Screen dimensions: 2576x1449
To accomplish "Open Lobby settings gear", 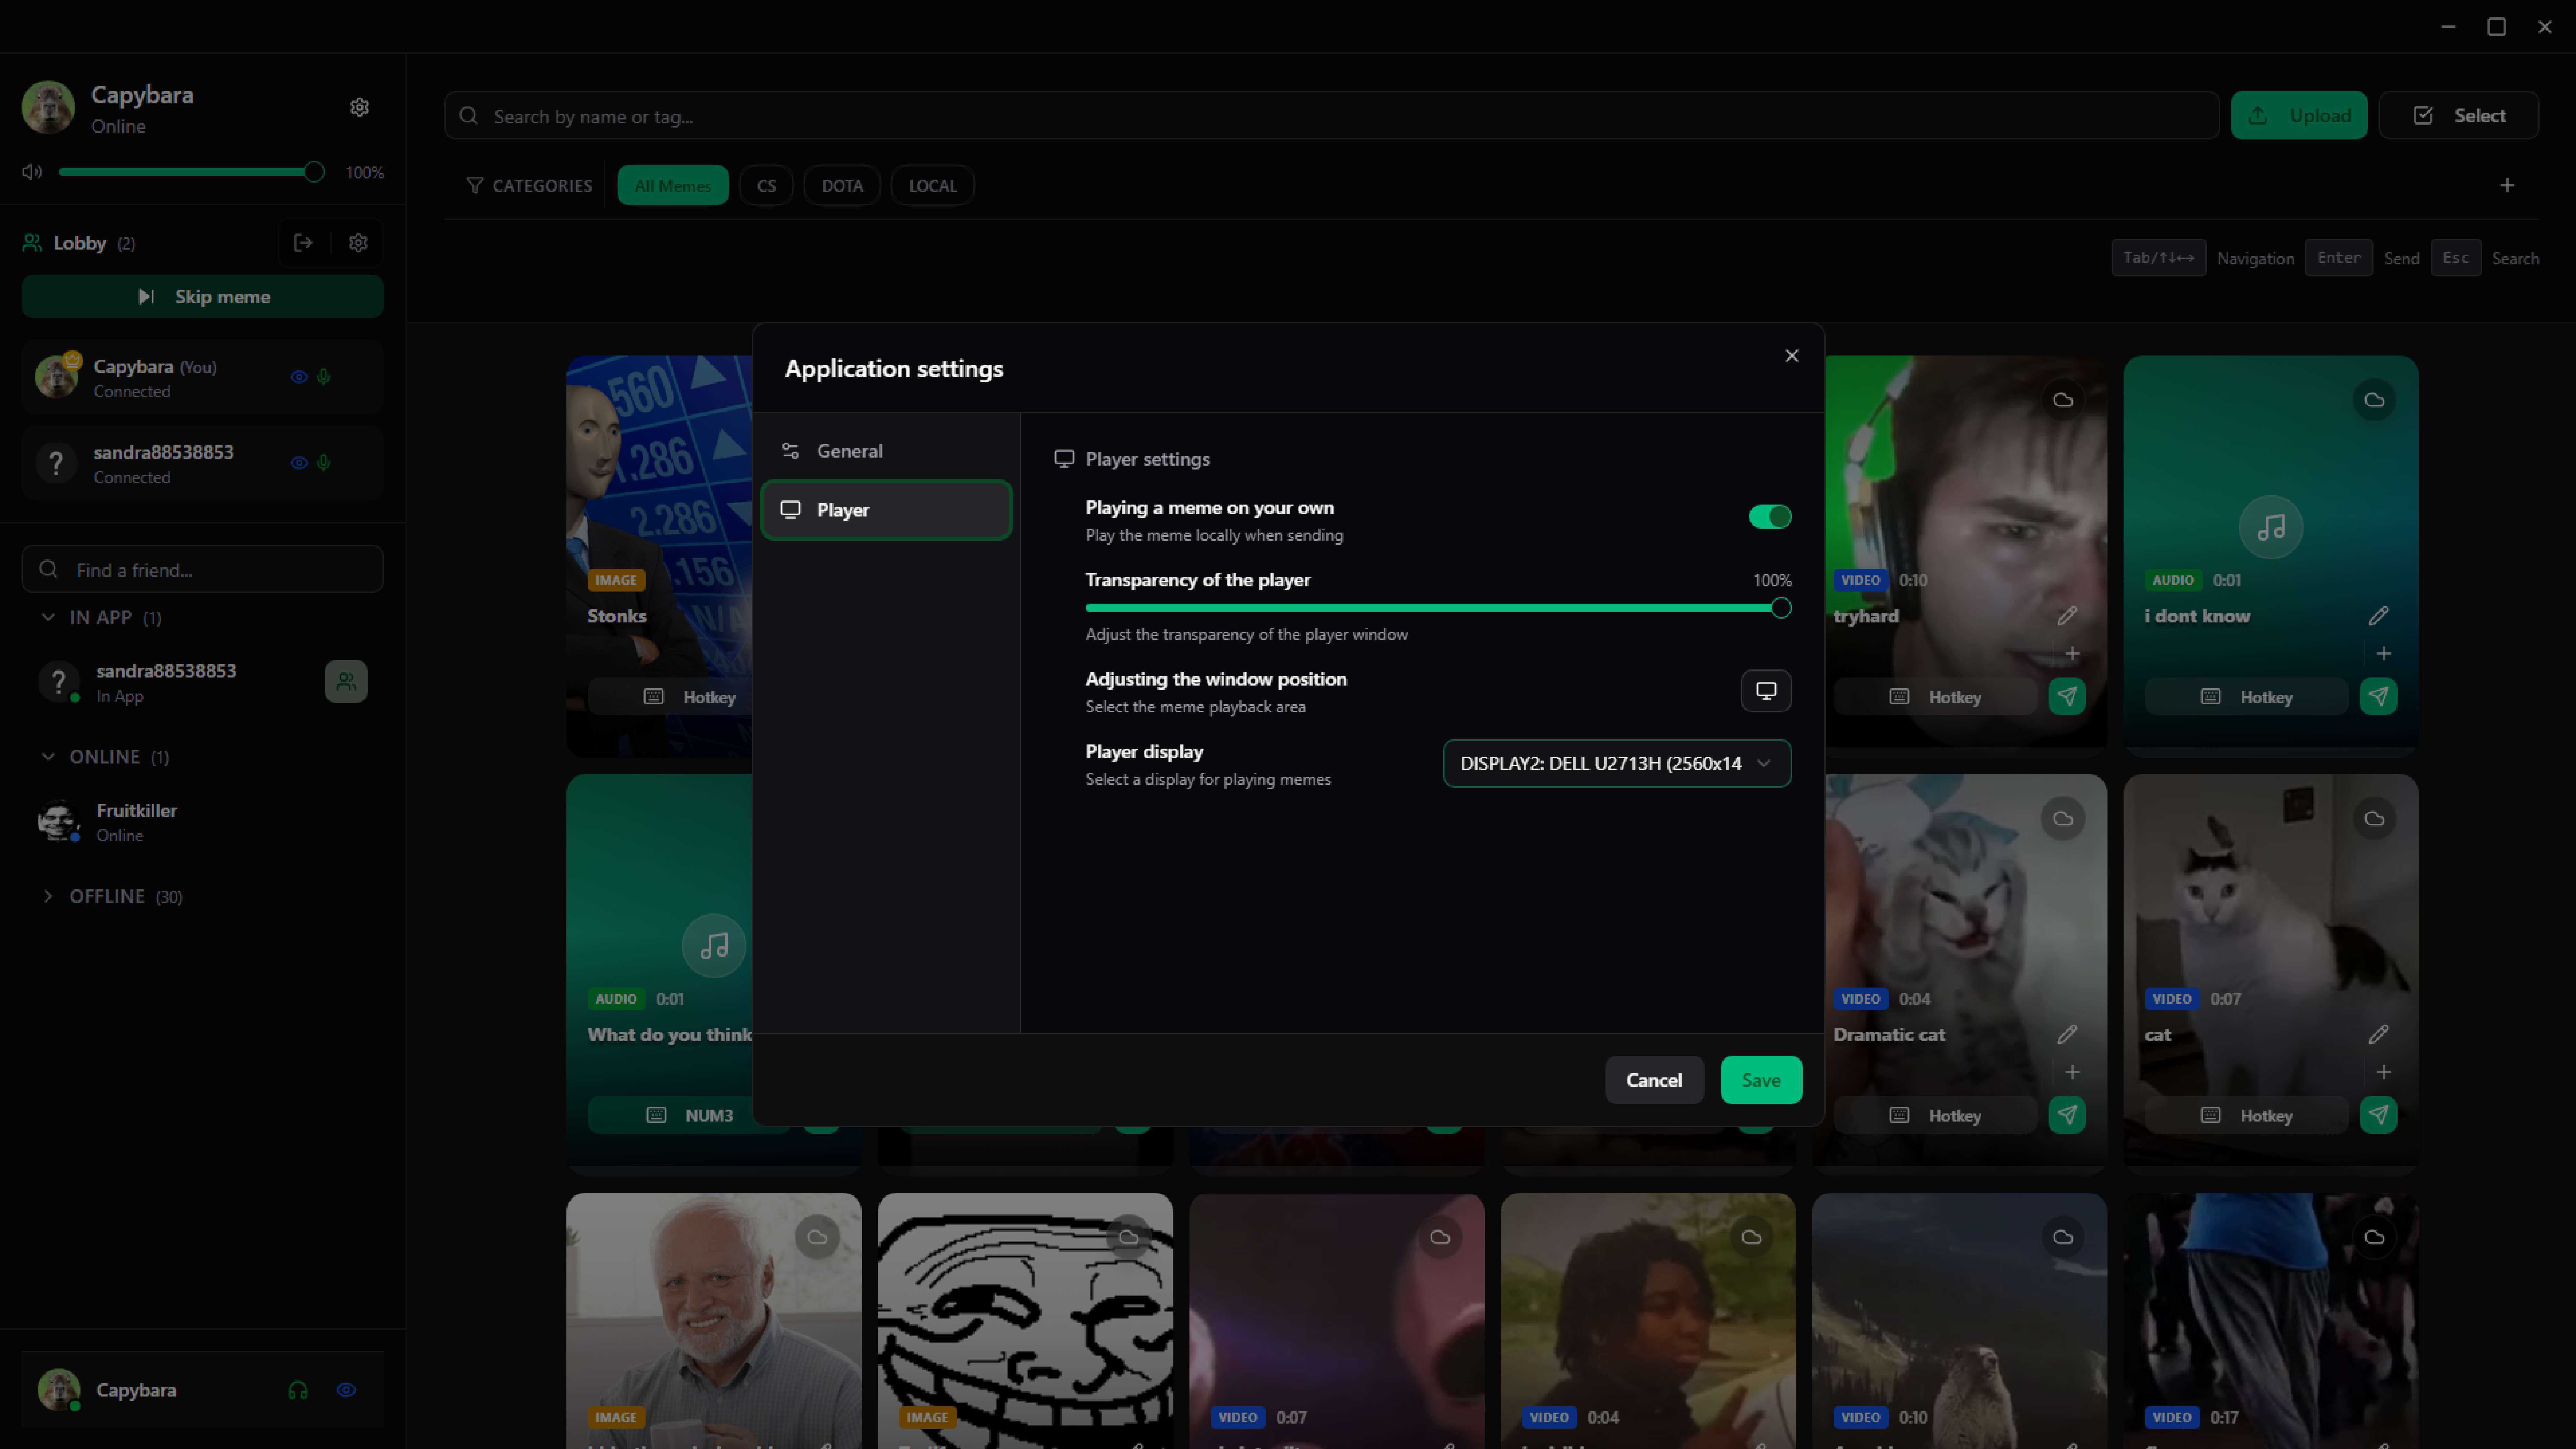I will [x=358, y=243].
